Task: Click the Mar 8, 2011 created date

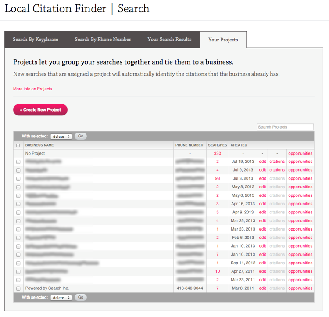Action: point(243,288)
